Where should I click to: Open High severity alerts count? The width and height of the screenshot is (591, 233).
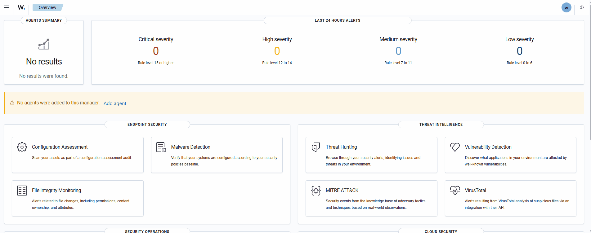(277, 51)
